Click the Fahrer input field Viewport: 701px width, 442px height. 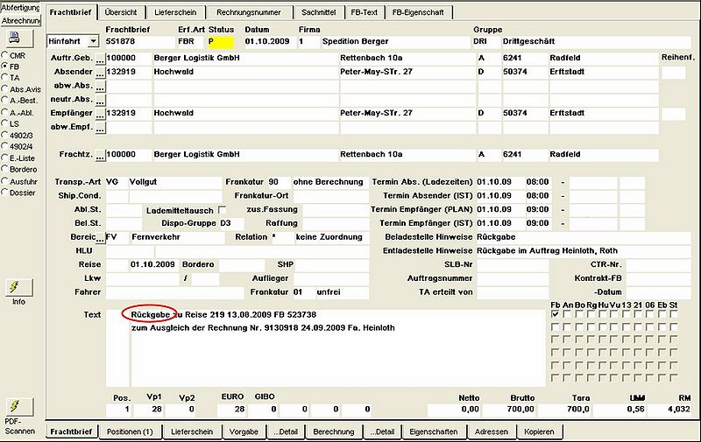174,292
